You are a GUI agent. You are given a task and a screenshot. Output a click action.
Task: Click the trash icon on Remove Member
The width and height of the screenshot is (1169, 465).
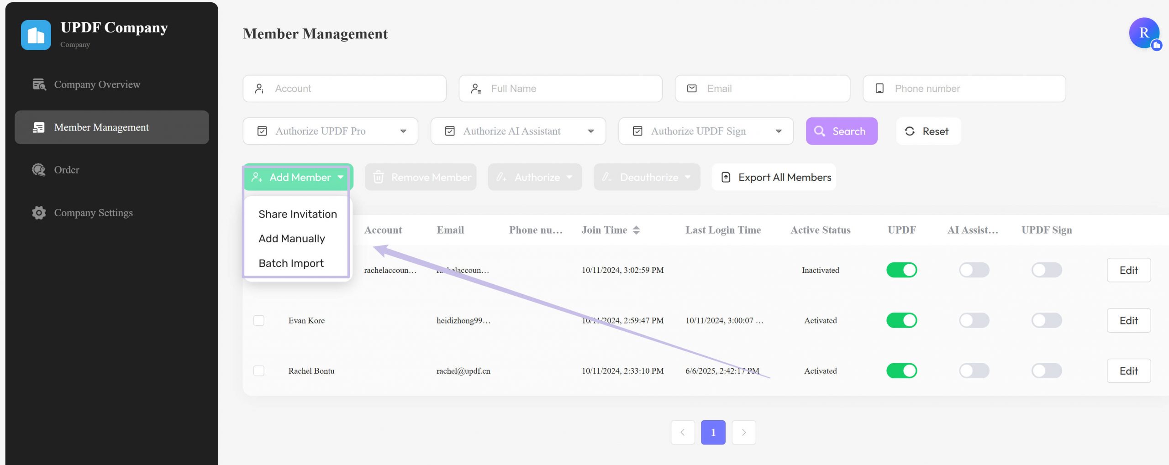(378, 177)
